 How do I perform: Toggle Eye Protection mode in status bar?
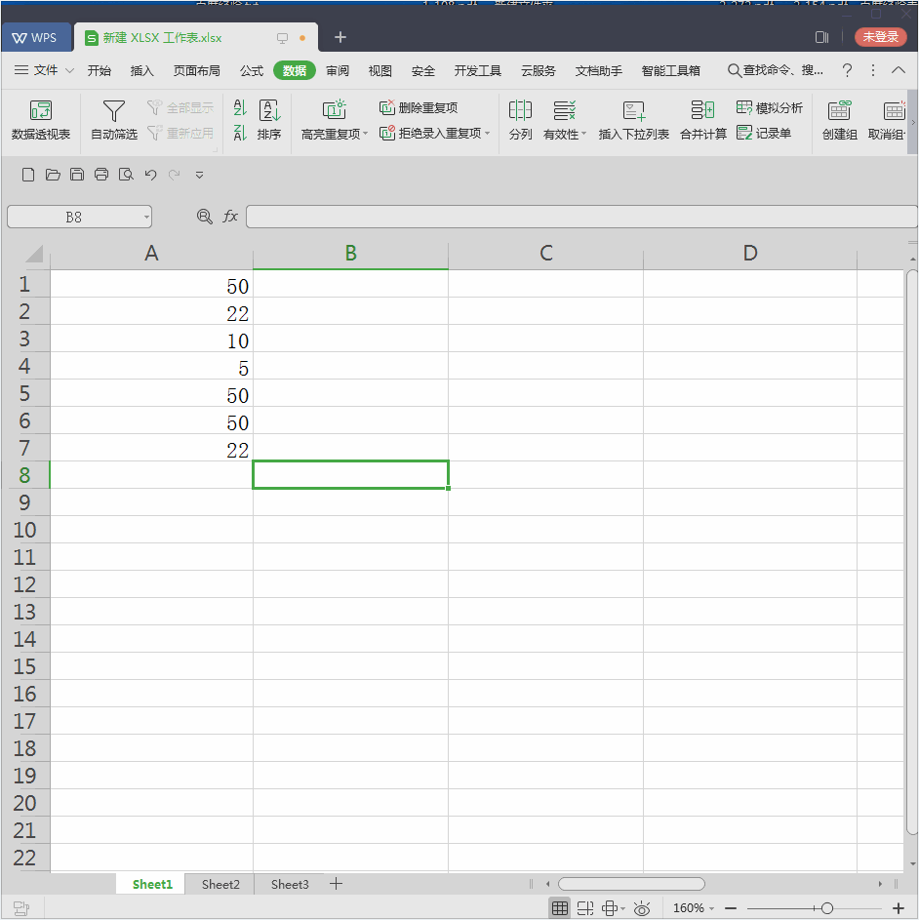(x=642, y=908)
